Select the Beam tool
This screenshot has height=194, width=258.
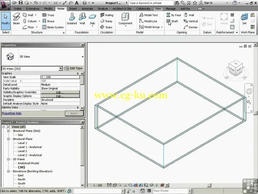click(x=17, y=19)
